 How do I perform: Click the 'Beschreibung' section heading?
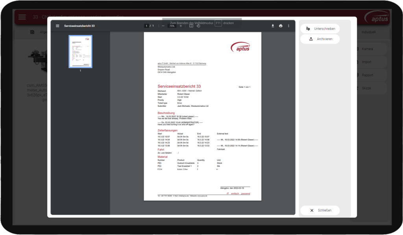click(166, 113)
